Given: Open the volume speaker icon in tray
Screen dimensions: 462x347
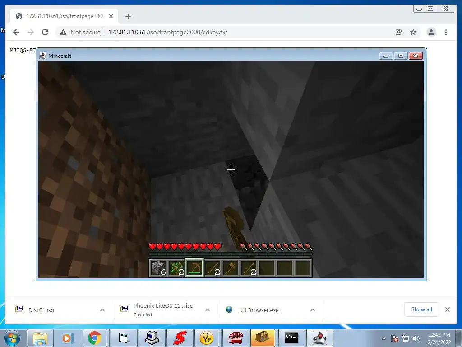Looking at the screenshot, I should click(x=416, y=338).
